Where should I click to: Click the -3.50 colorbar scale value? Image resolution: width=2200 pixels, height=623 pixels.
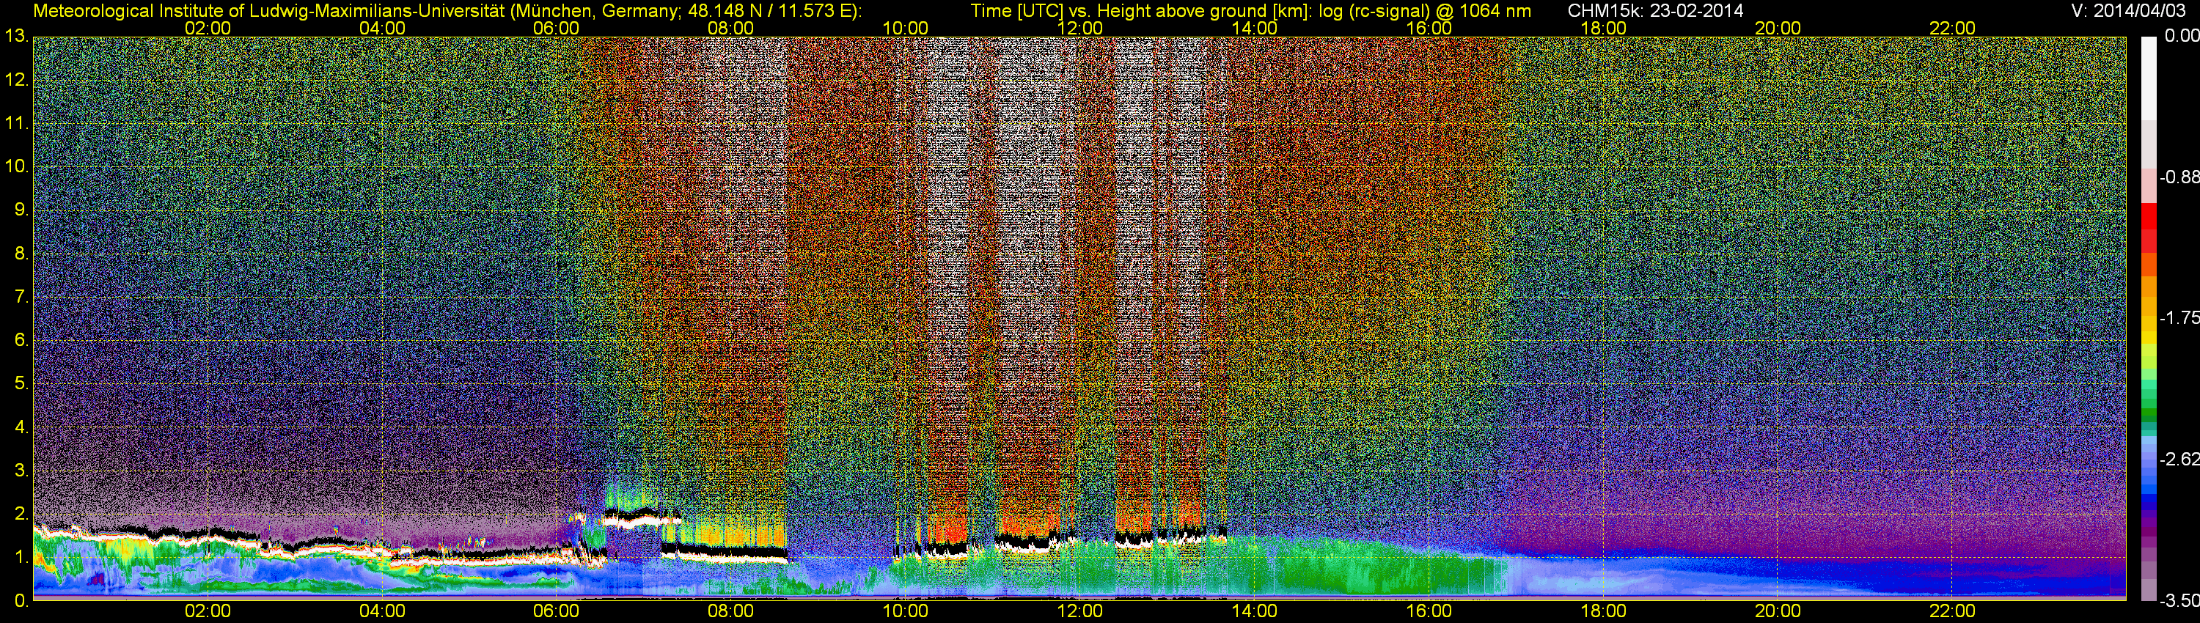[x=2179, y=601]
